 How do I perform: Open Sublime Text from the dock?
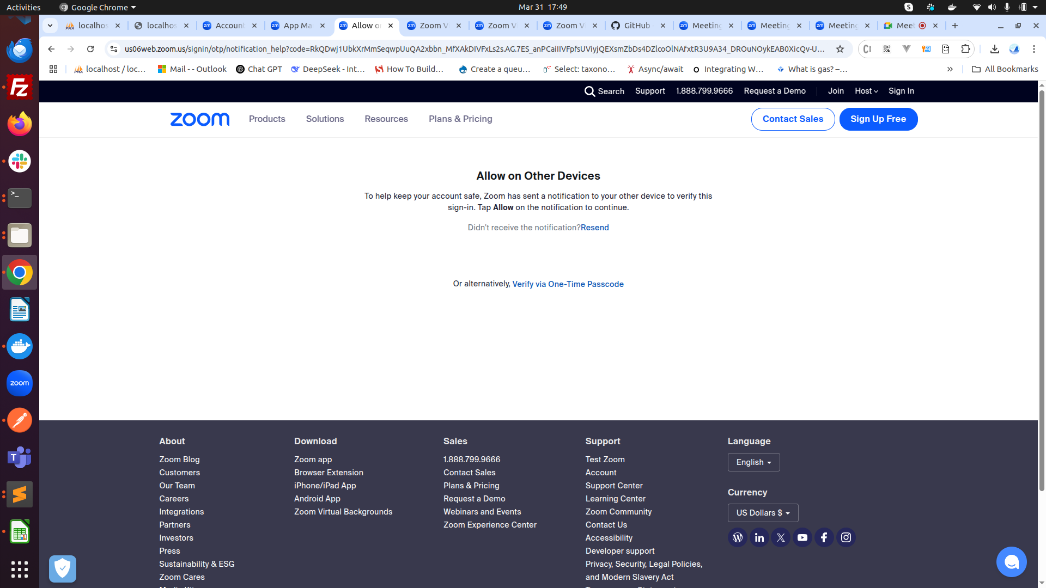tap(20, 494)
